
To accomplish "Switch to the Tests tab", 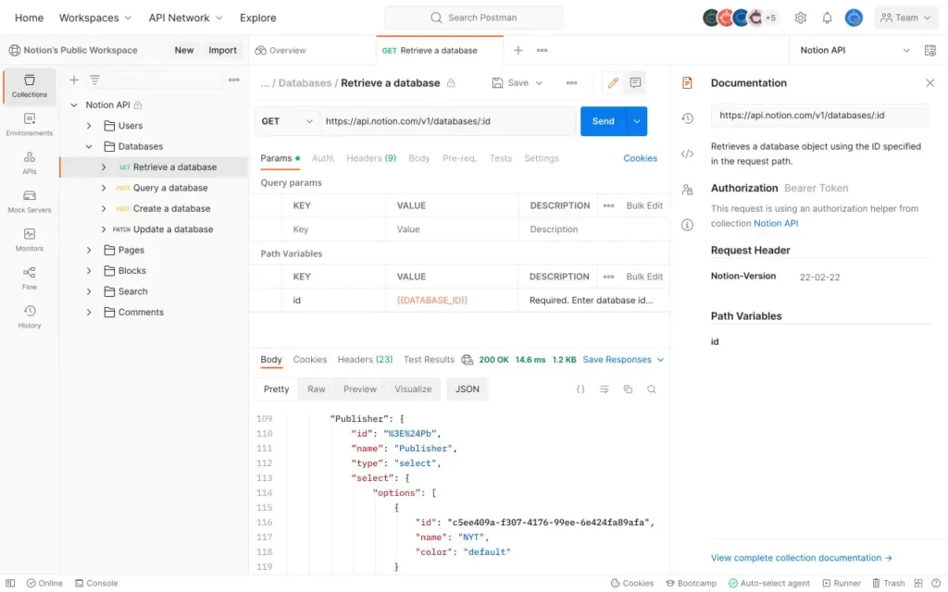I will pos(501,158).
